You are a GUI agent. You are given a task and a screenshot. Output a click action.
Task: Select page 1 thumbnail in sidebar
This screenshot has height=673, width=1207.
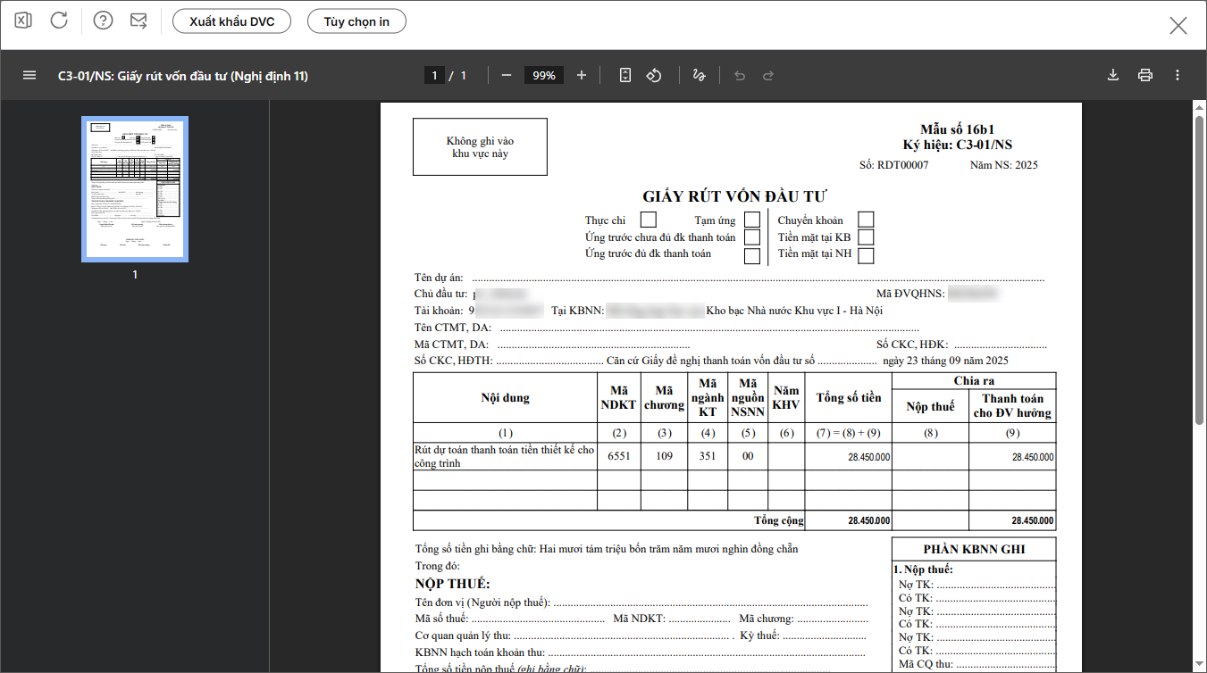[x=135, y=188]
